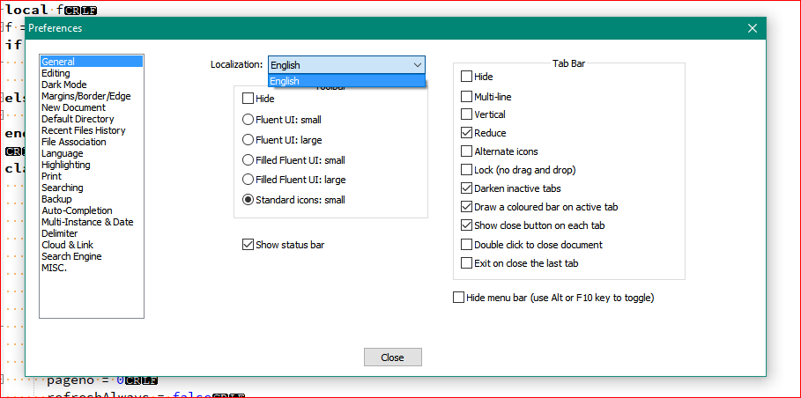The width and height of the screenshot is (801, 398).
Task: Open Searching preferences
Action: 63,188
